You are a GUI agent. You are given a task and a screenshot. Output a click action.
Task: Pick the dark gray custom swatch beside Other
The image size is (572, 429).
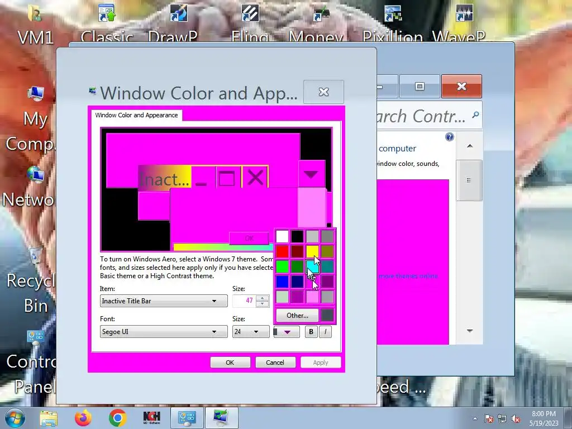click(x=327, y=315)
